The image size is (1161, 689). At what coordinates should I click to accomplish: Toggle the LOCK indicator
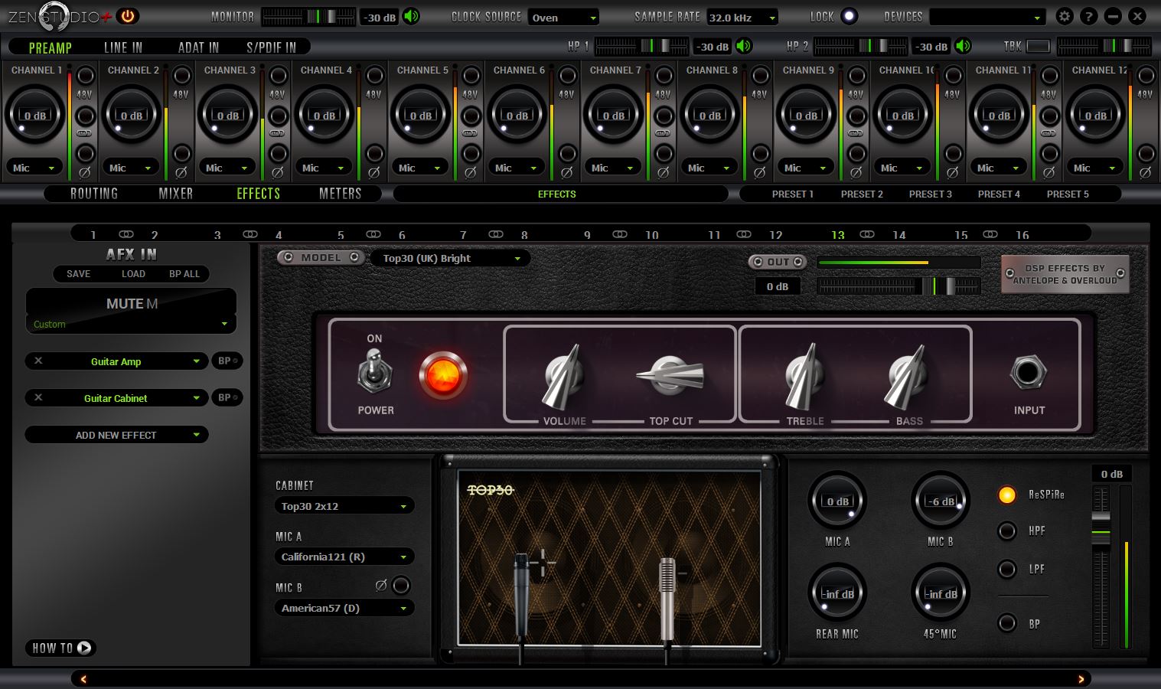click(849, 16)
